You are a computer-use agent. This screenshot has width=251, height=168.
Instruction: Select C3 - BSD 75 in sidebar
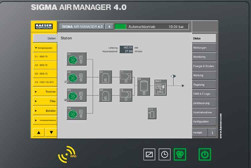(45, 74)
